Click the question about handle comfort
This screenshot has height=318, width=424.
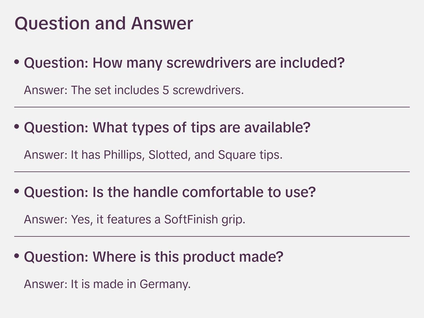(x=170, y=192)
